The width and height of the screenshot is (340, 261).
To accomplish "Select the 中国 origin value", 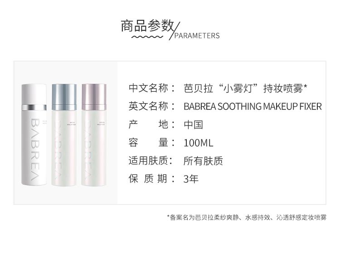I will [193, 125].
